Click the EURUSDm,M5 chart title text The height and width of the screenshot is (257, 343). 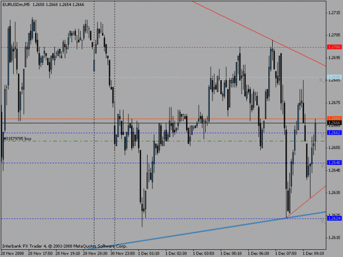16,4
